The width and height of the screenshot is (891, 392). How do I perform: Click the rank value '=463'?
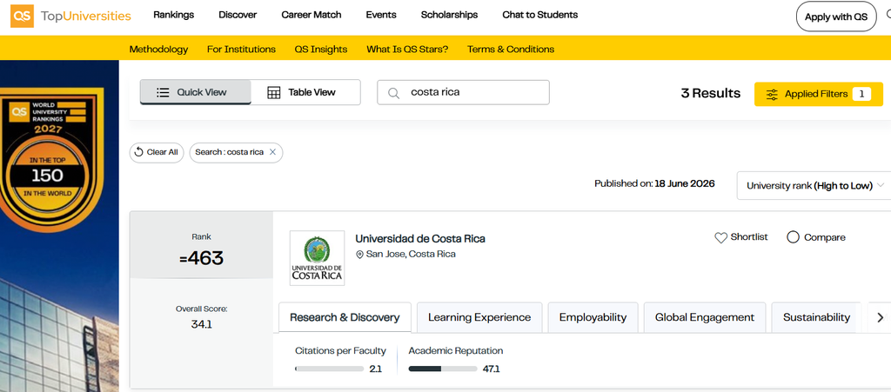point(202,259)
